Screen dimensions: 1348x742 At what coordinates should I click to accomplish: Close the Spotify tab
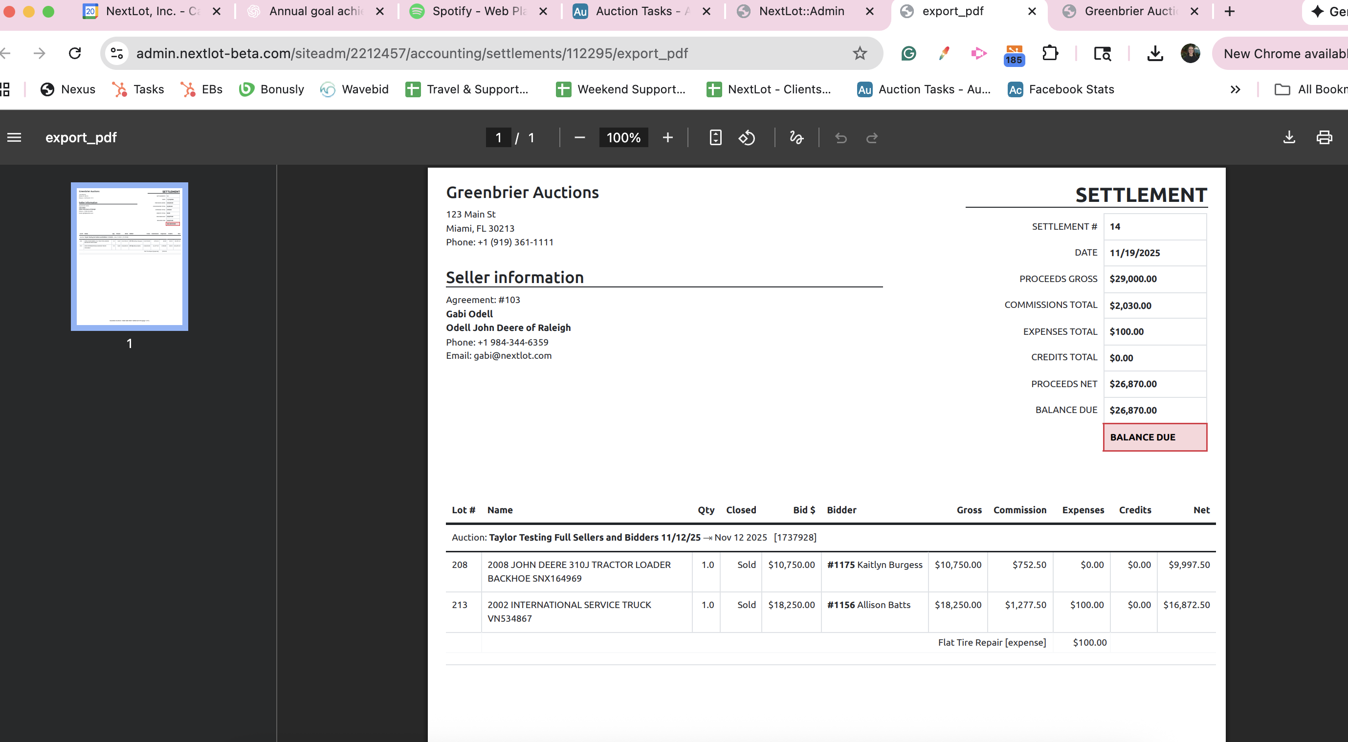point(543,12)
